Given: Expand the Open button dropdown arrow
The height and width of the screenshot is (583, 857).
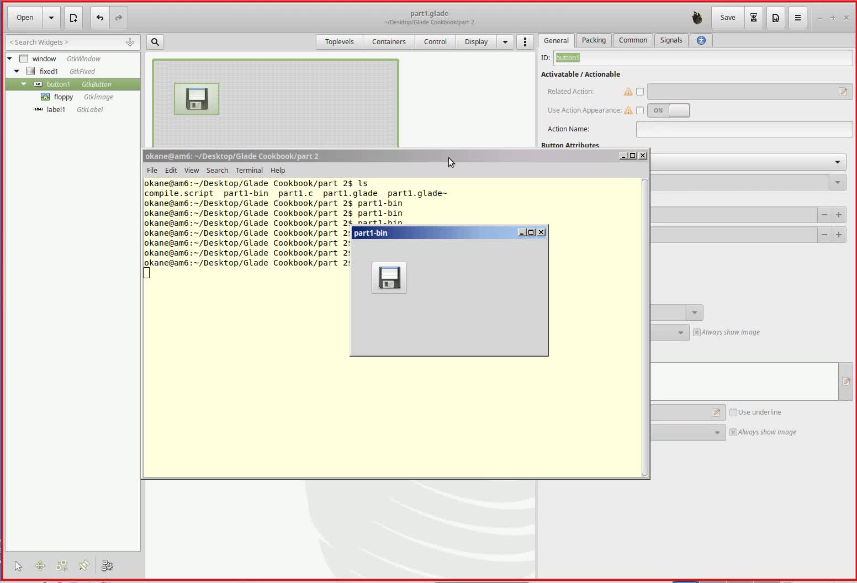Looking at the screenshot, I should coord(51,17).
